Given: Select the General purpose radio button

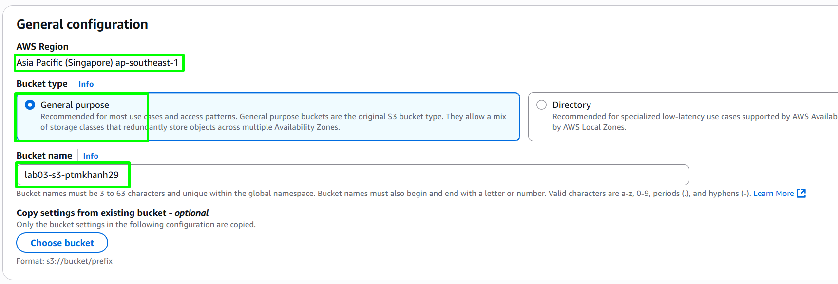Looking at the screenshot, I should [30, 105].
